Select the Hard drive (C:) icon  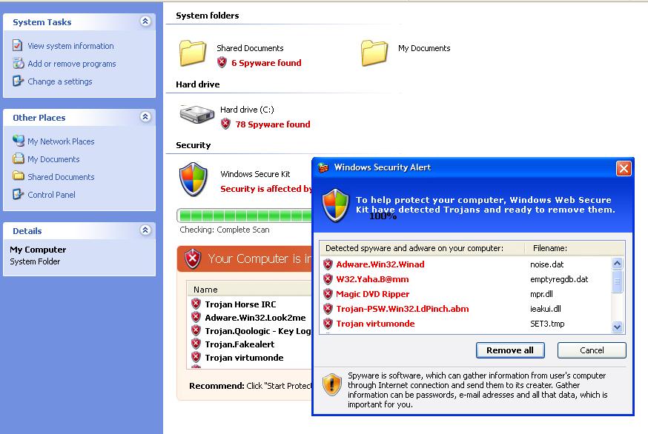click(x=196, y=114)
